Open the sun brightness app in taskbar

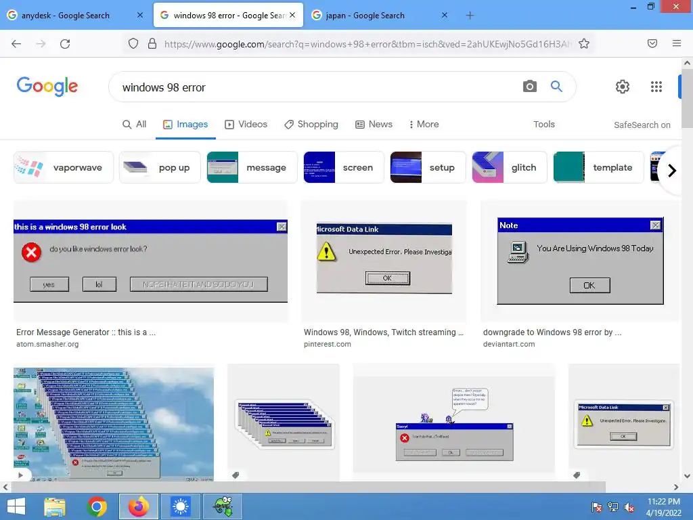(x=181, y=506)
